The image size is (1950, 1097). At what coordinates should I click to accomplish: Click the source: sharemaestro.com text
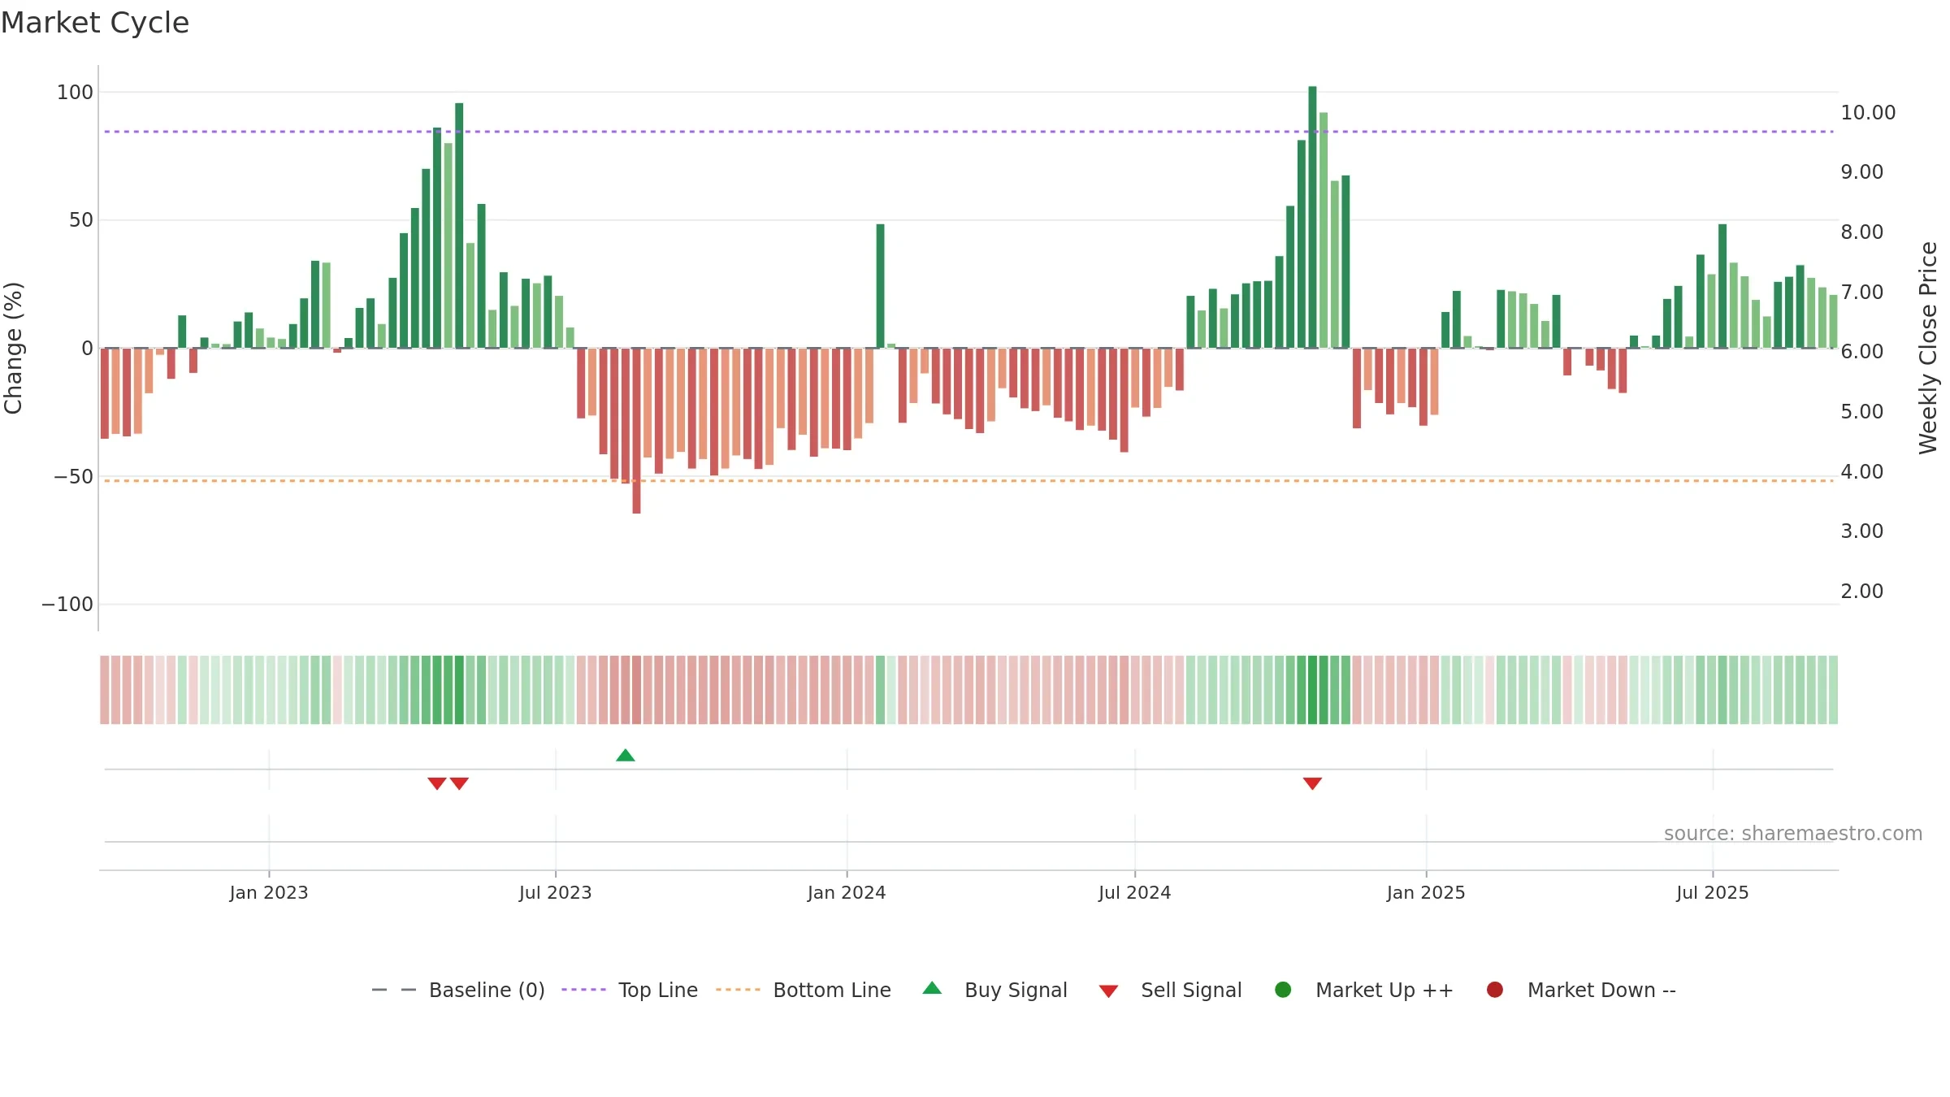(1792, 834)
